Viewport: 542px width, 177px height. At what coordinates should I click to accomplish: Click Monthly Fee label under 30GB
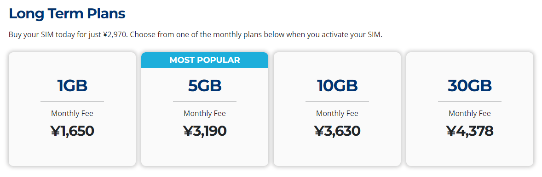[x=469, y=113]
